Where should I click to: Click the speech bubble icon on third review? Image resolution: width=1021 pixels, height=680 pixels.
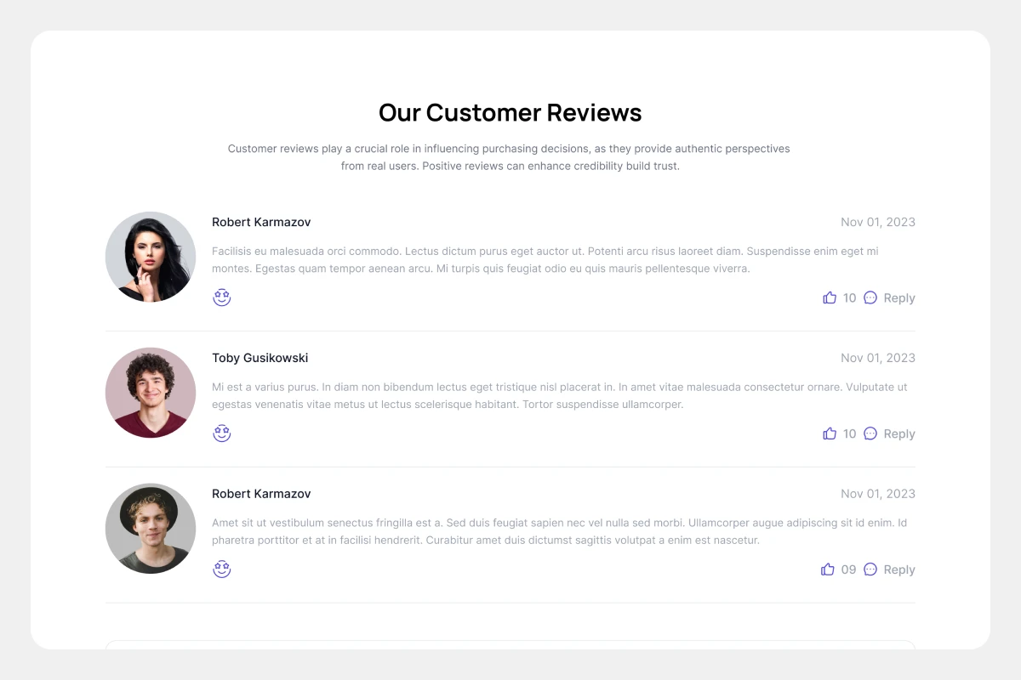pos(870,569)
